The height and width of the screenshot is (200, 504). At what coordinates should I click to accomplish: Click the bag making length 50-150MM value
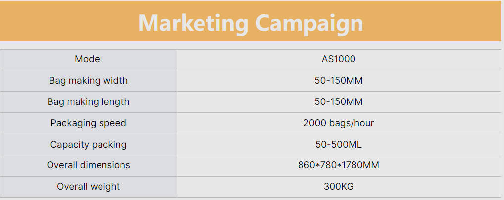tap(338, 101)
